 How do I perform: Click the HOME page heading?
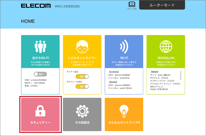[28, 21]
